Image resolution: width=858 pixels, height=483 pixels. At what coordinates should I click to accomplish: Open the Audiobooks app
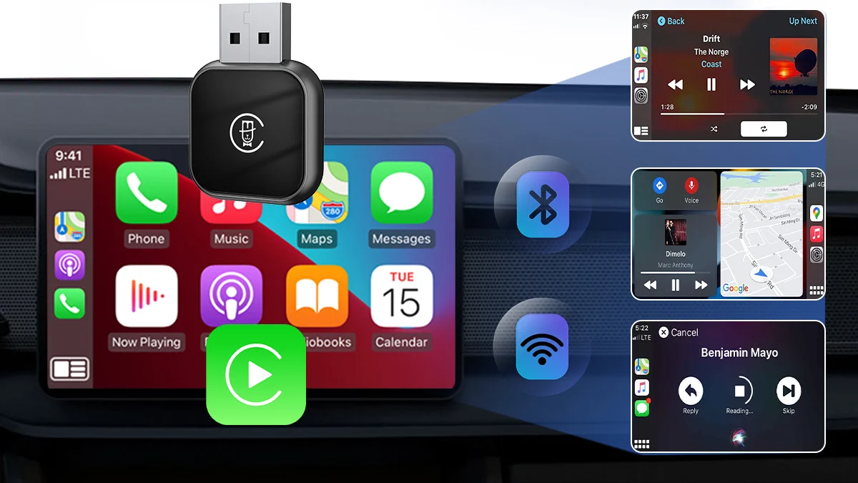point(317,296)
